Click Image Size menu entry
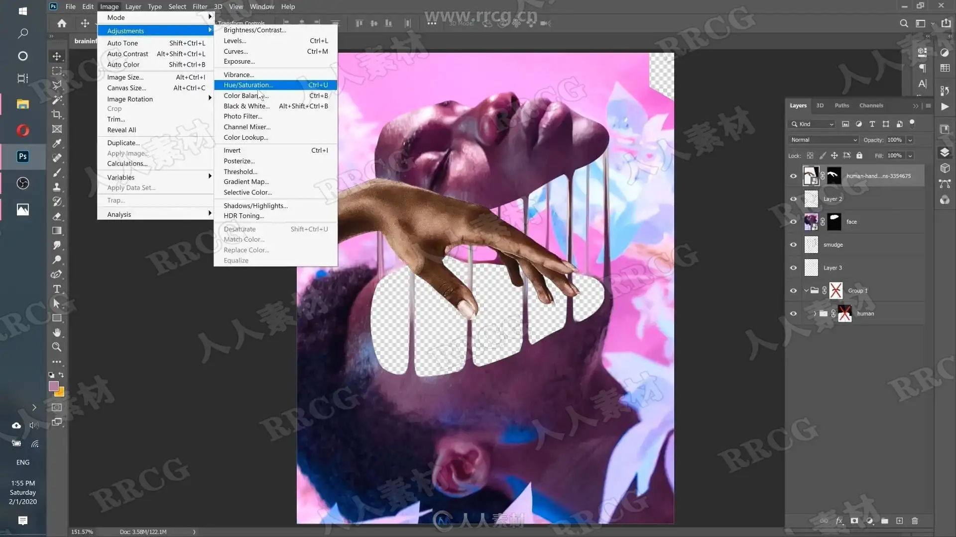Screen dimensions: 956x537 click(125, 77)
